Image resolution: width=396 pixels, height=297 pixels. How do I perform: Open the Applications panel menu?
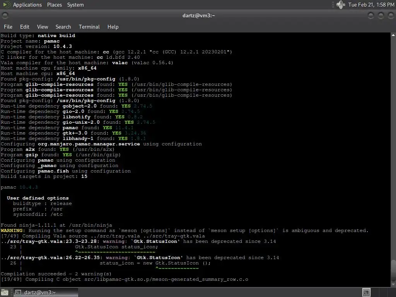coord(27,5)
